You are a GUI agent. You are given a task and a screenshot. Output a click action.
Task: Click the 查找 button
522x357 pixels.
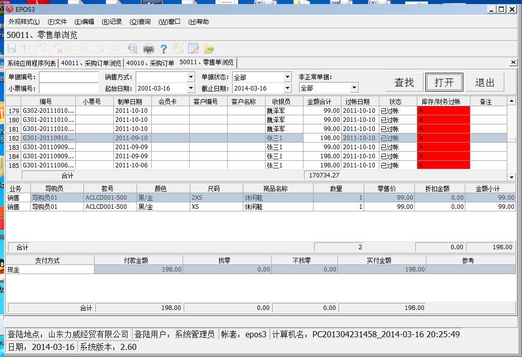click(x=404, y=82)
